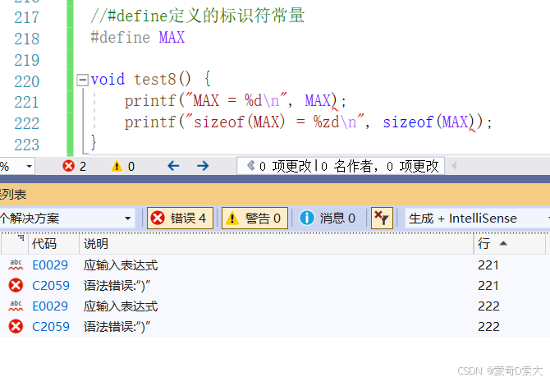Image resolution: width=550 pixels, height=382 pixels.
Task: Sort by the 说明 column header
Action: pos(277,244)
